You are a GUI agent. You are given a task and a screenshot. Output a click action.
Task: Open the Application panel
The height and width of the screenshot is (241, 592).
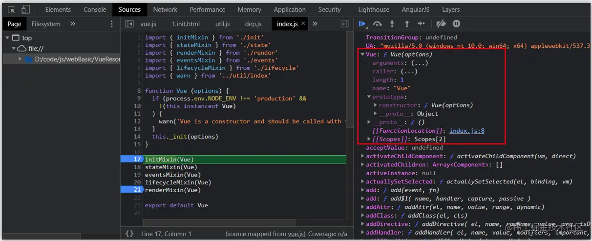coord(290,9)
